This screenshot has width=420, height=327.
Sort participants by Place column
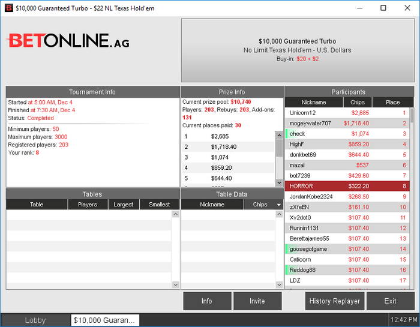pyautogui.click(x=392, y=103)
